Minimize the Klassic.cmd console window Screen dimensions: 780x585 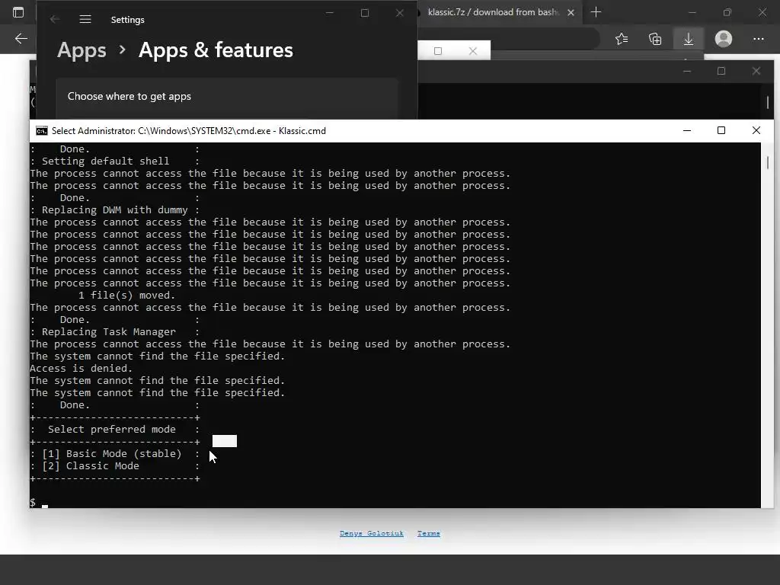[687, 130]
